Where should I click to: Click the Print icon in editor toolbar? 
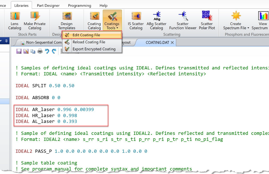tap(40, 51)
